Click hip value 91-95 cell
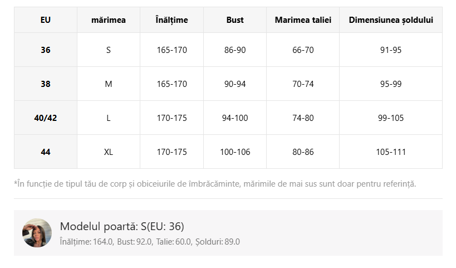456x268 pixels. coord(391,50)
